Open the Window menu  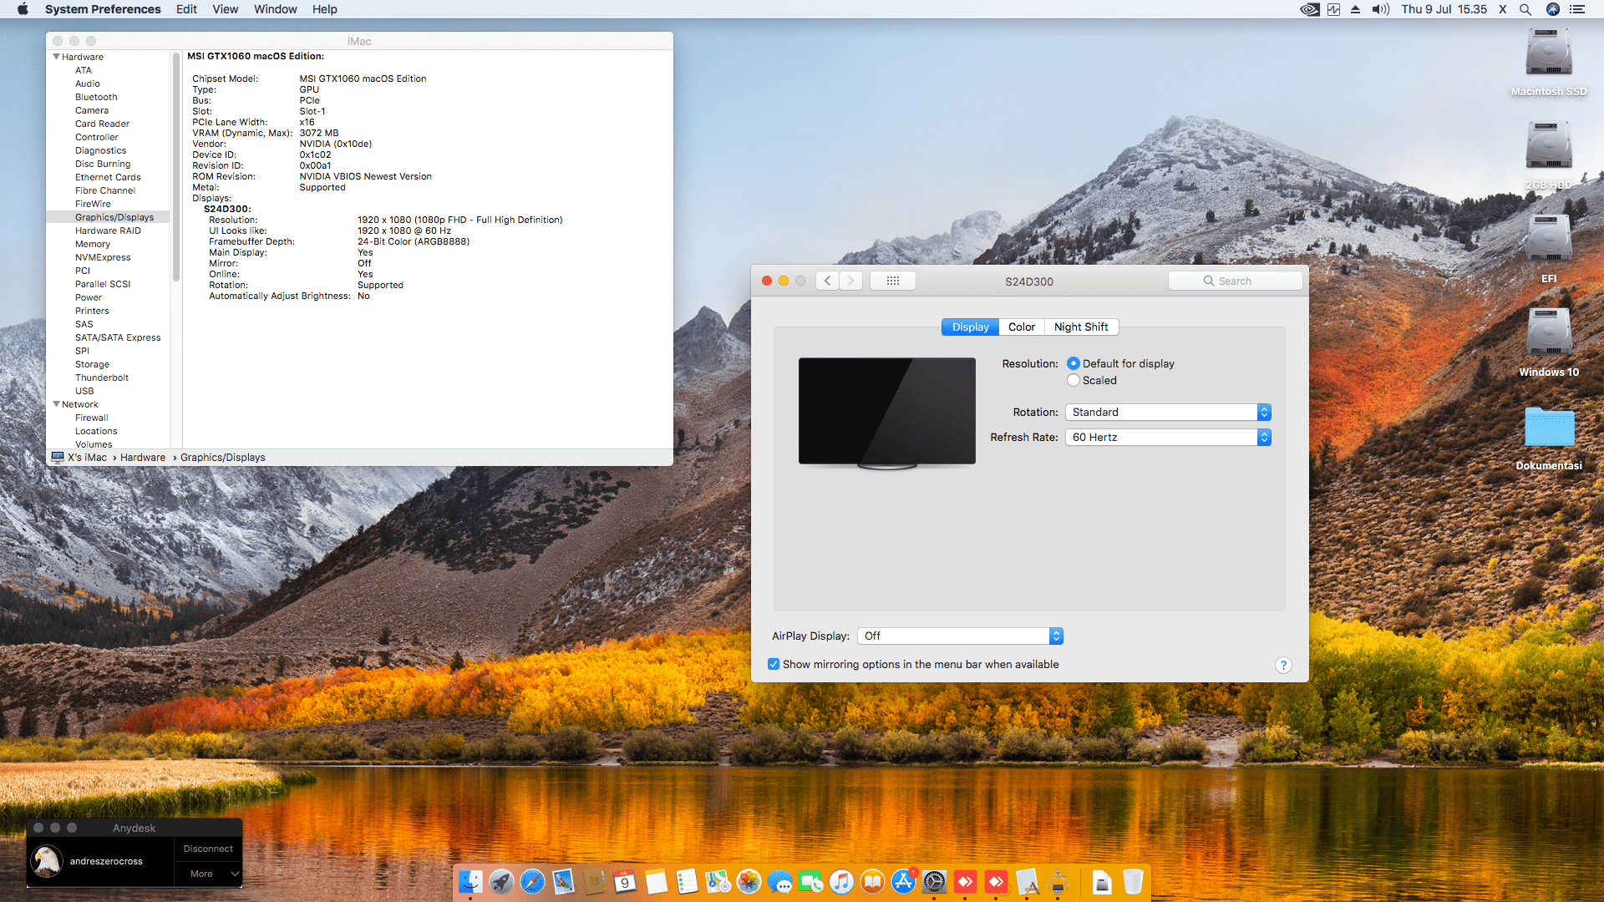pyautogui.click(x=275, y=9)
